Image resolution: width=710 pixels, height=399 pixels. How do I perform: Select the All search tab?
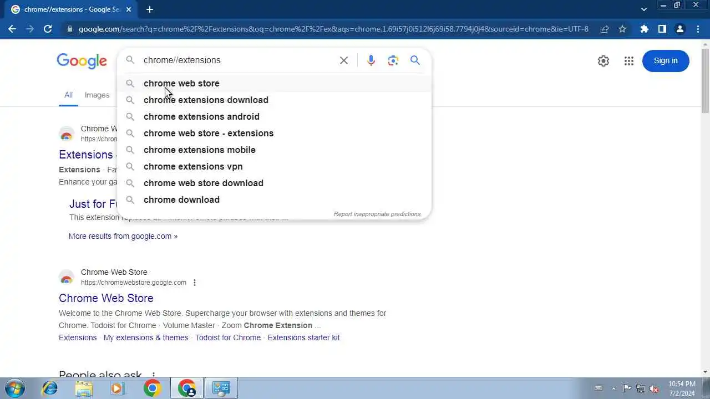click(68, 95)
